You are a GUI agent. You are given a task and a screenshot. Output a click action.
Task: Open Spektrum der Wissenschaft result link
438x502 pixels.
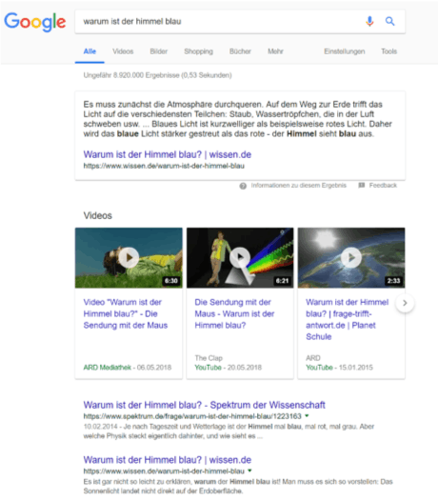pyautogui.click(x=204, y=405)
